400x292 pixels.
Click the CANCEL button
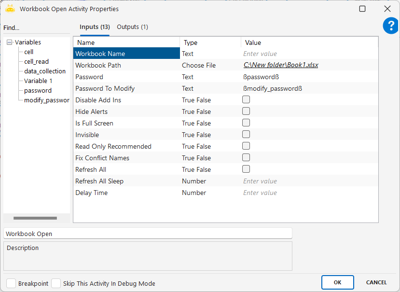pyautogui.click(x=376, y=282)
